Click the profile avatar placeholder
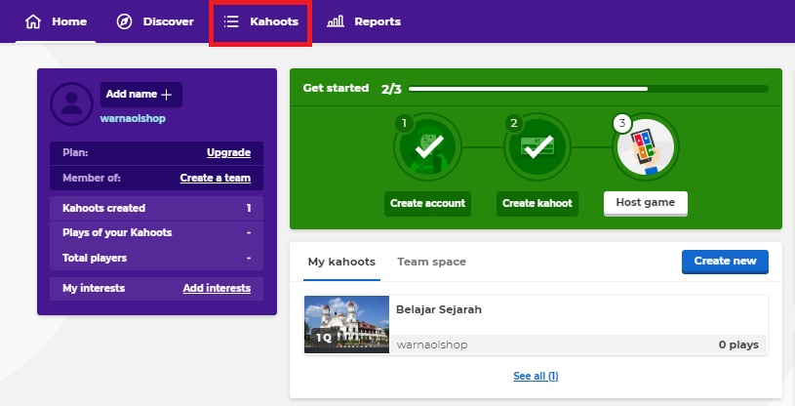The width and height of the screenshot is (795, 406). 71,103
